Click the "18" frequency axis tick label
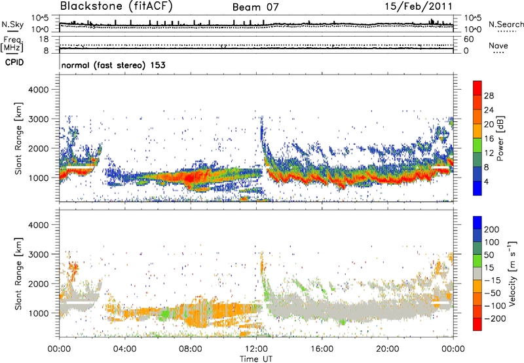This screenshot has width=524, height=363. pyautogui.click(x=44, y=39)
